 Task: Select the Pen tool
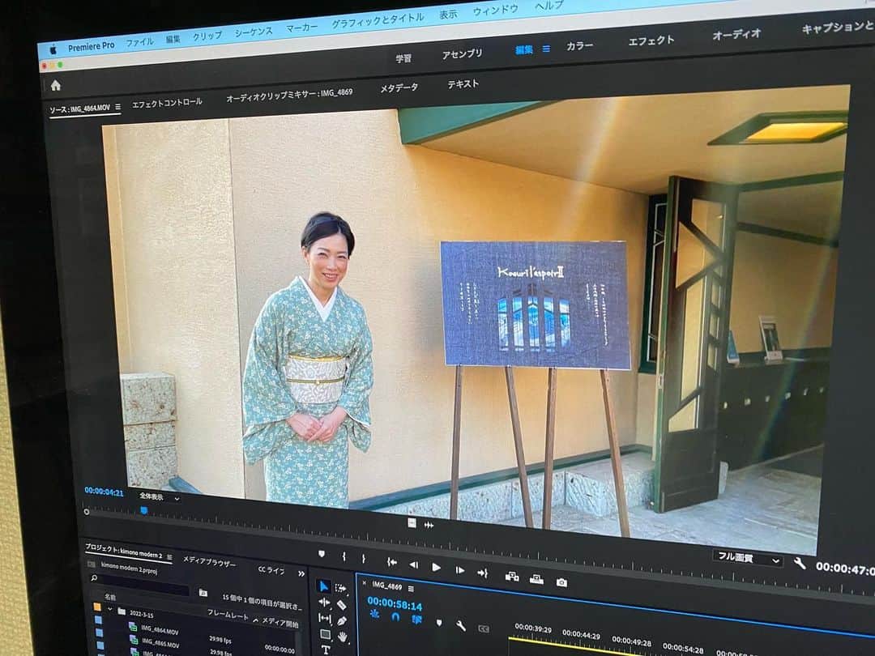[342, 621]
